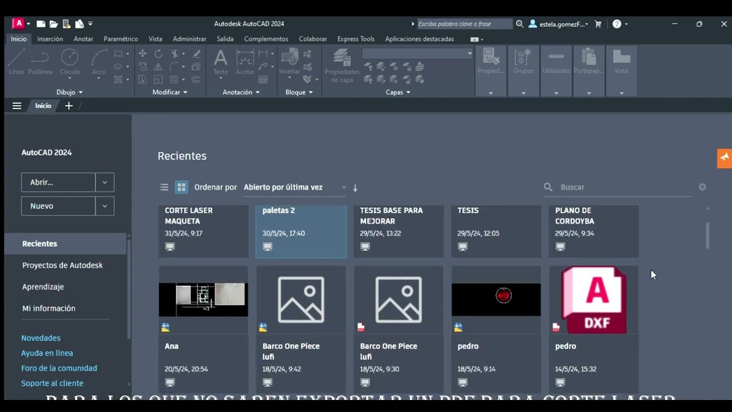Switch to the Paramétrico ribbon tab
The width and height of the screenshot is (732, 412).
point(121,39)
